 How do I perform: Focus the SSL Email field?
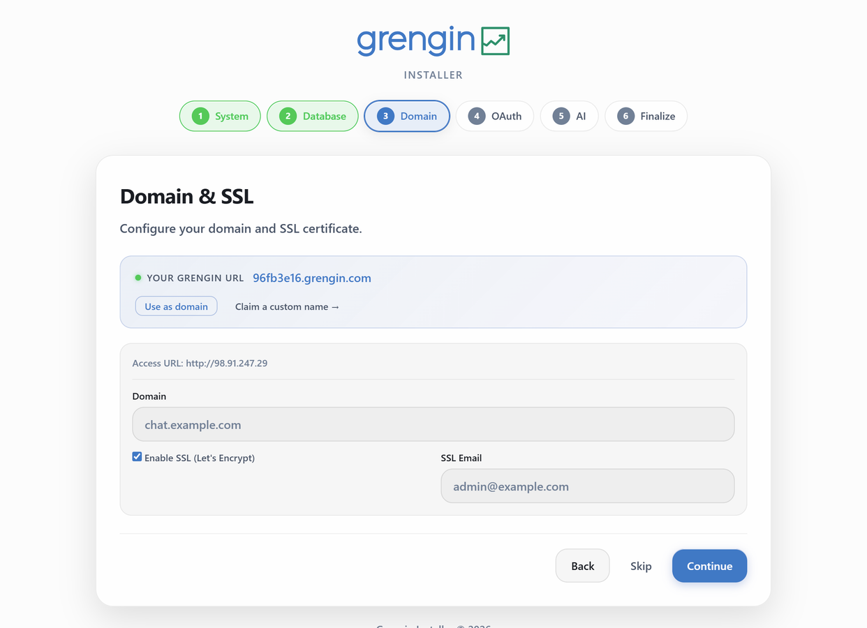pyautogui.click(x=588, y=486)
